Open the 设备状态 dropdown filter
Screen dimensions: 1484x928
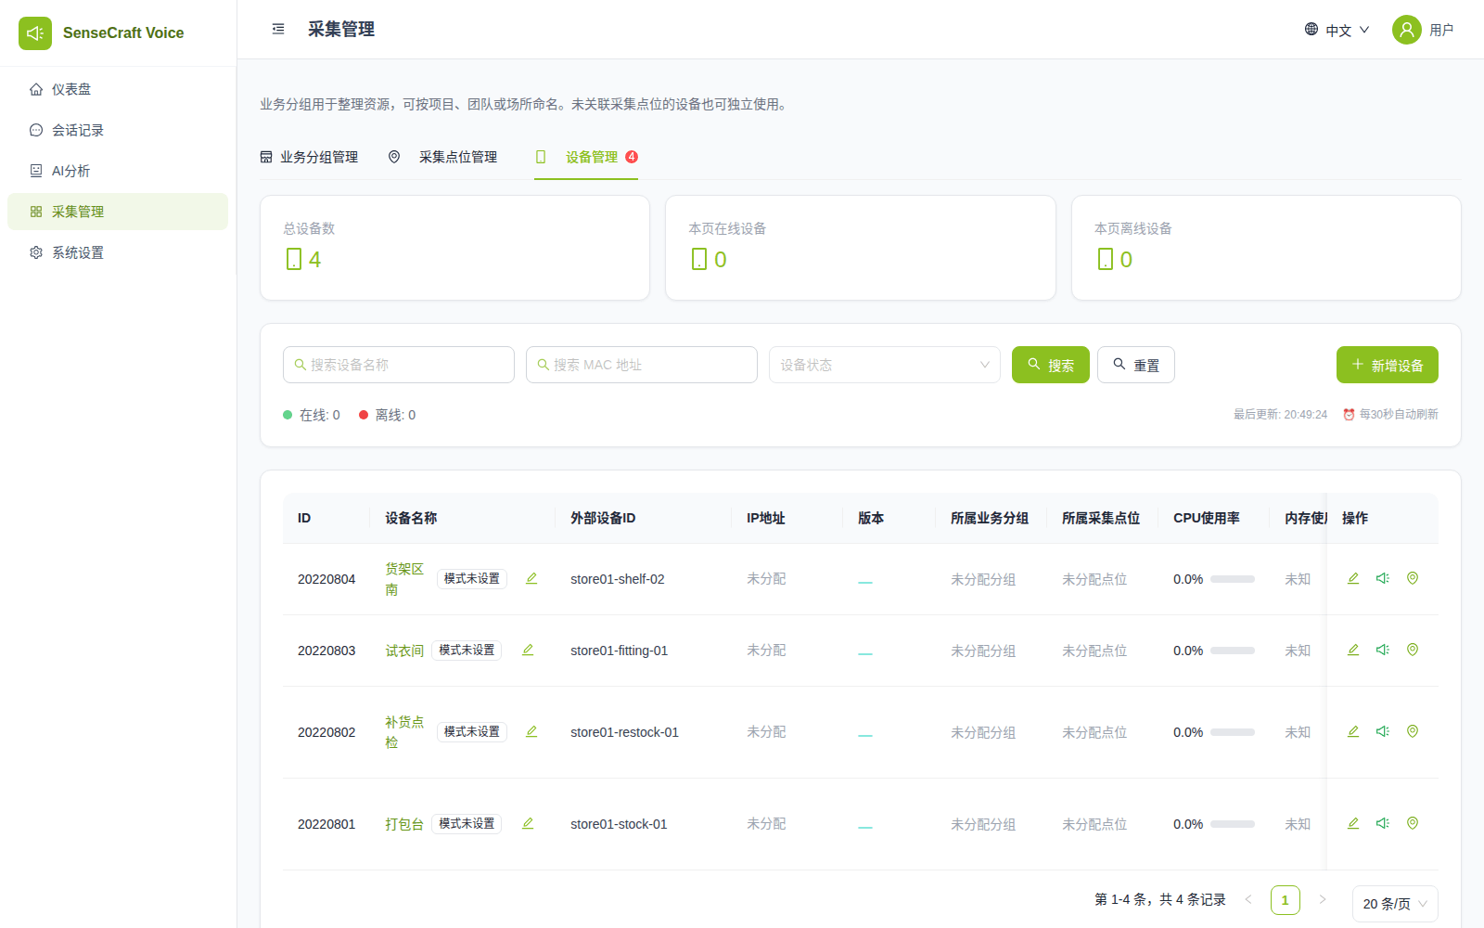click(x=885, y=365)
